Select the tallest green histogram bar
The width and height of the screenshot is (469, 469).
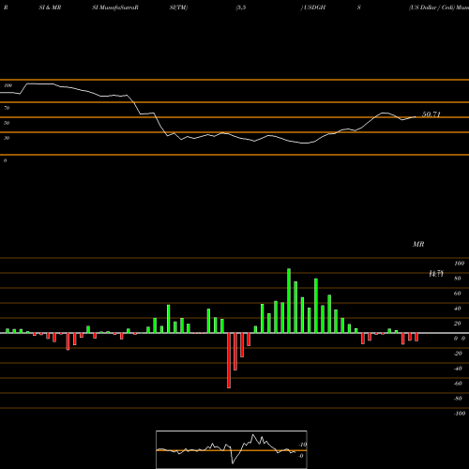pos(289,300)
